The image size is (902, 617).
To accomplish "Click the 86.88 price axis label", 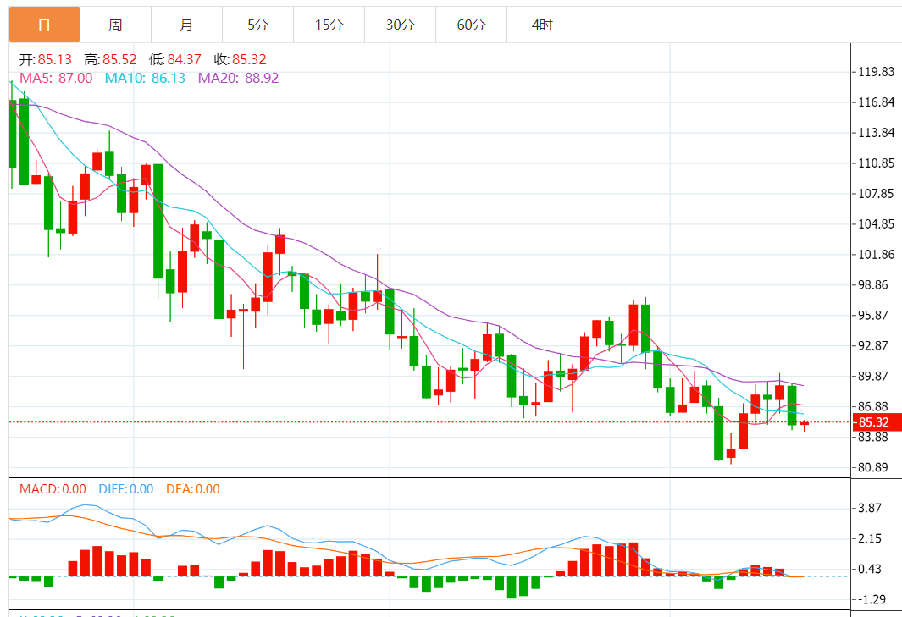I will 872,406.
